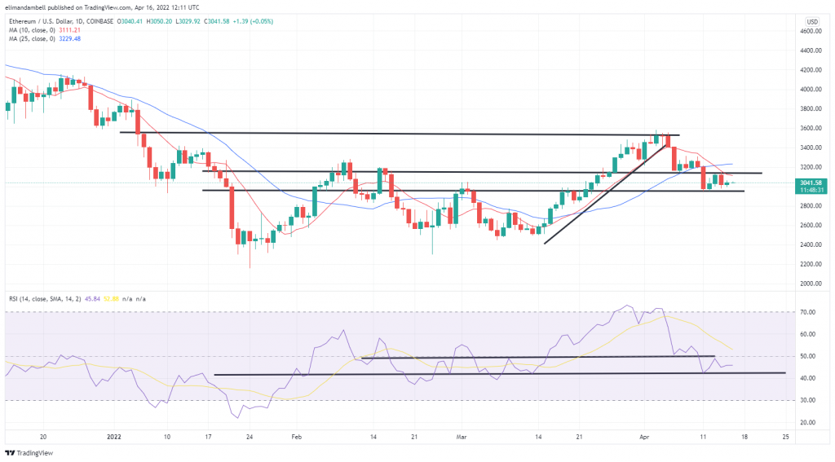This screenshot has height=462, width=835.
Task: Click the RSI SMA value 52.88
Action: pos(111,299)
